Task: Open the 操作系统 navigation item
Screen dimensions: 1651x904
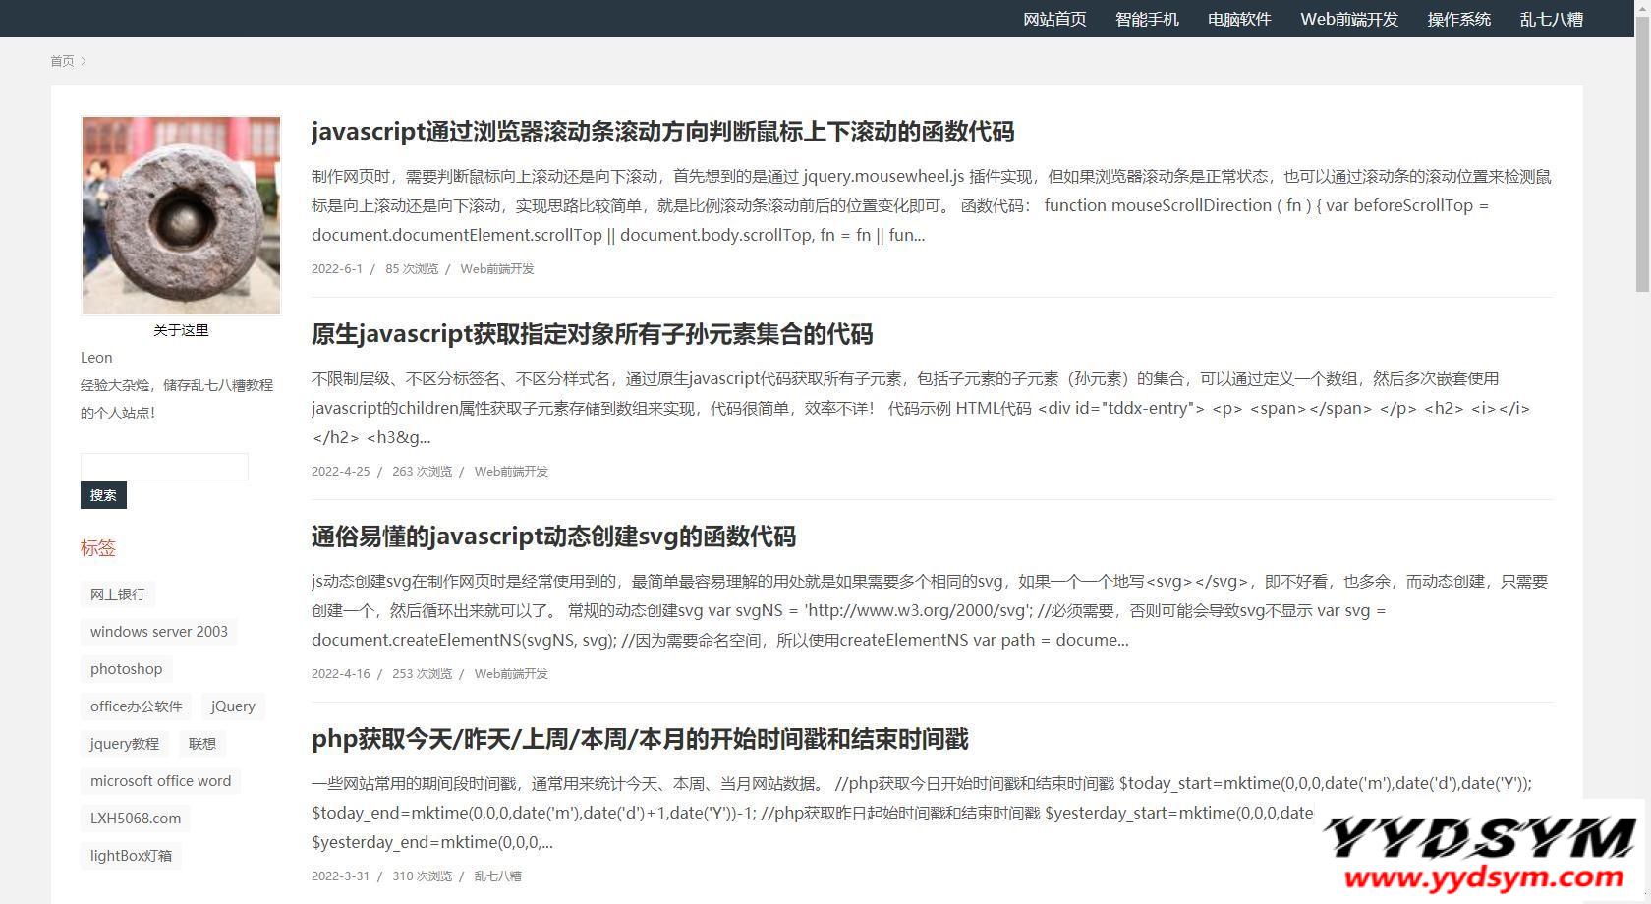Action: coord(1459,19)
